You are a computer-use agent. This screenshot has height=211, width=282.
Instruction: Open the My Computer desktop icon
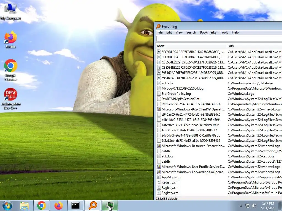click(x=11, y=12)
